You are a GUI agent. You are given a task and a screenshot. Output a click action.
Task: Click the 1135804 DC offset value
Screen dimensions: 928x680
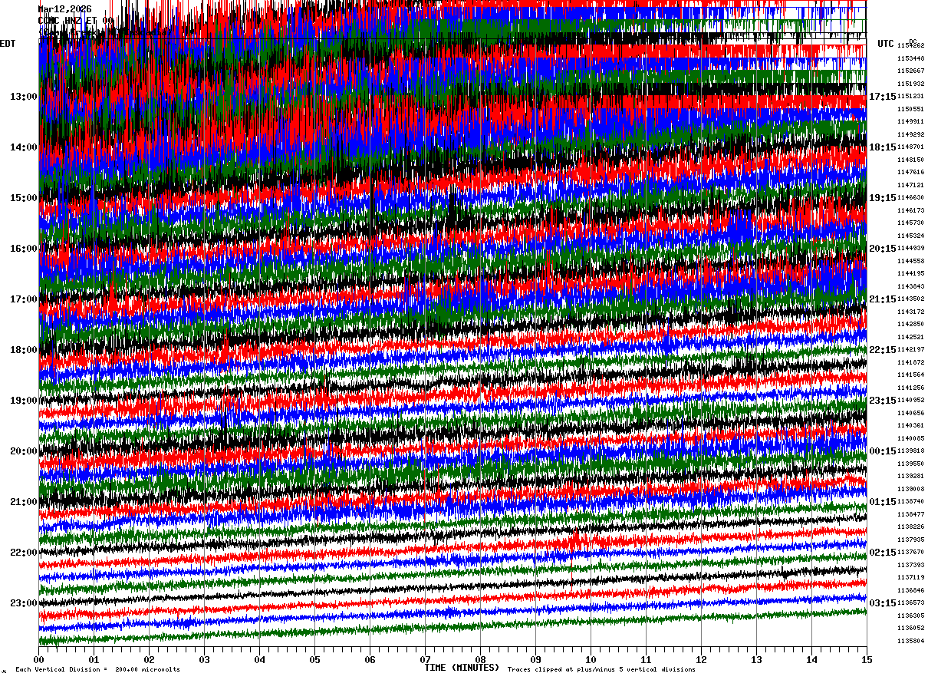[x=911, y=641]
